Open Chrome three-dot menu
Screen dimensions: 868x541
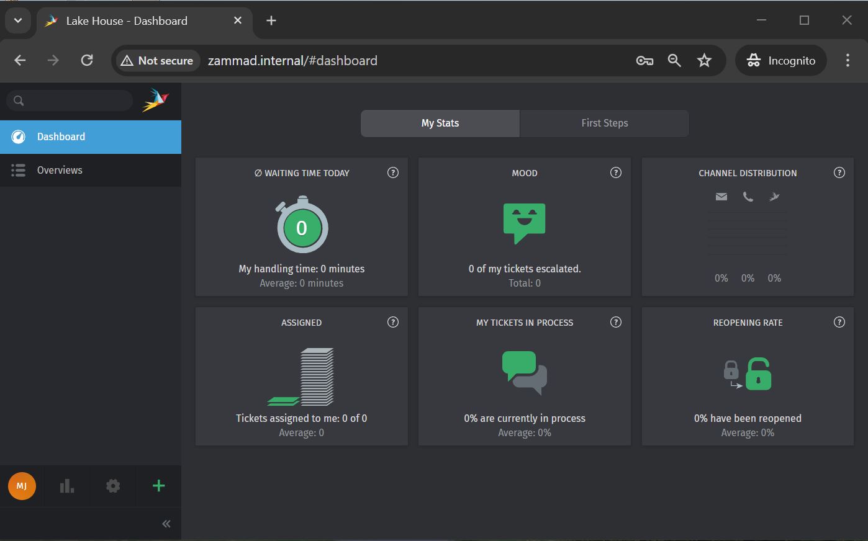coord(848,60)
